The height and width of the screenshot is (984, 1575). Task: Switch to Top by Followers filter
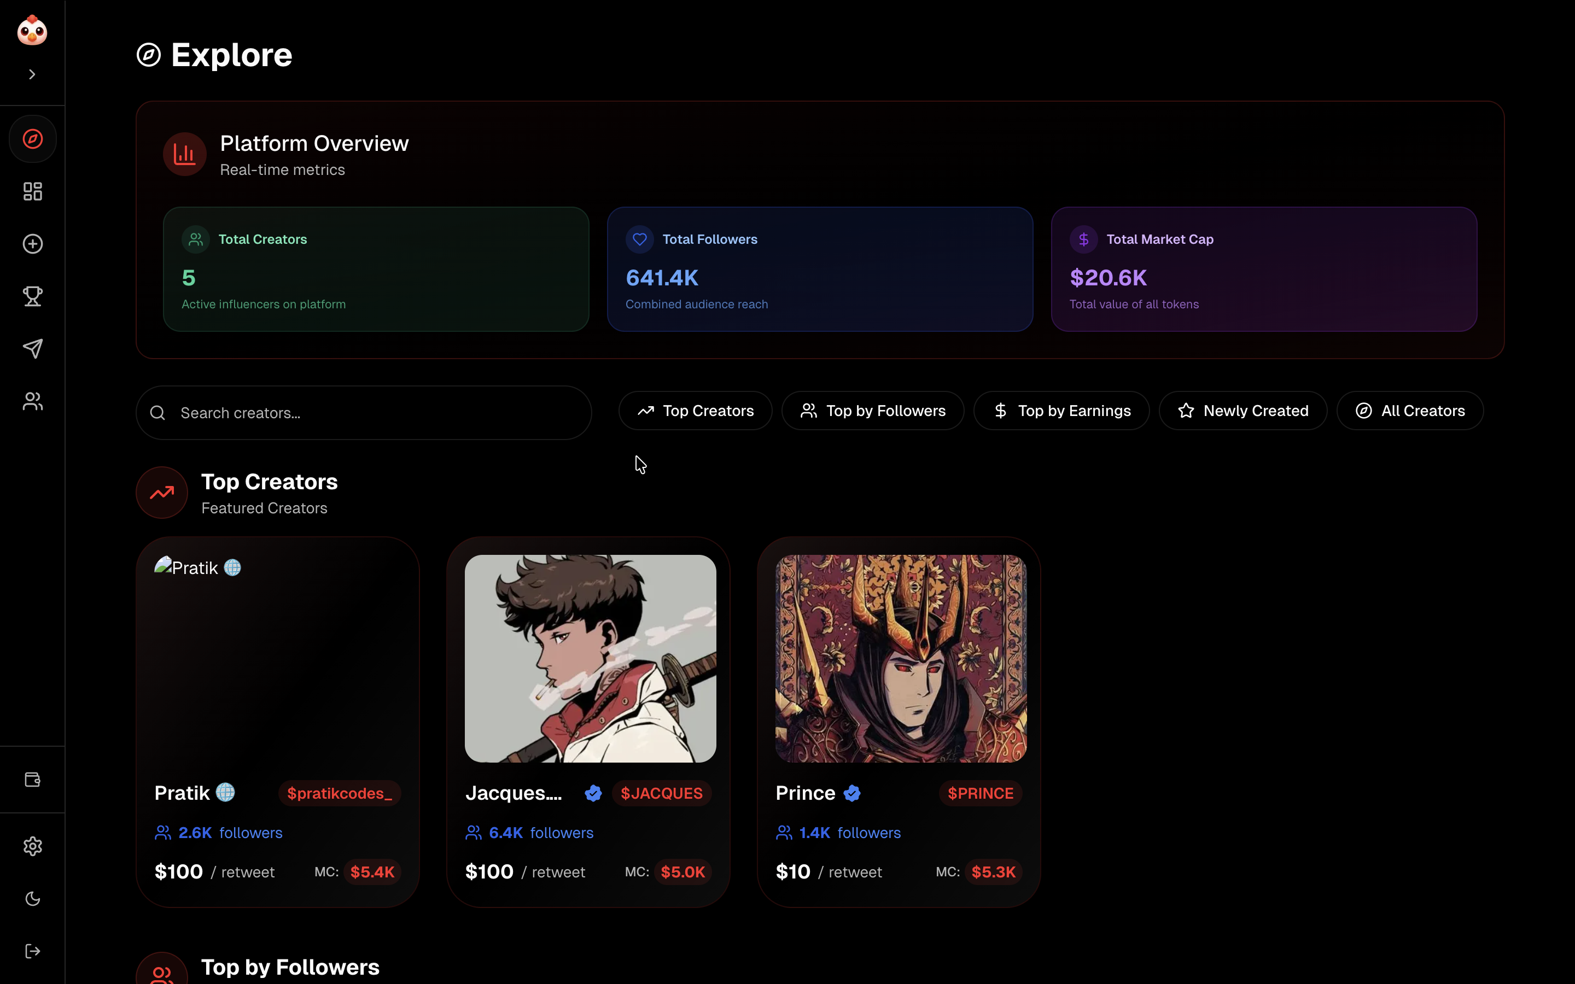tap(873, 411)
